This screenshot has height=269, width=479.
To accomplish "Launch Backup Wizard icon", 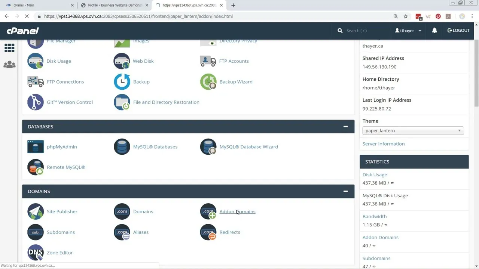I will point(208,81).
